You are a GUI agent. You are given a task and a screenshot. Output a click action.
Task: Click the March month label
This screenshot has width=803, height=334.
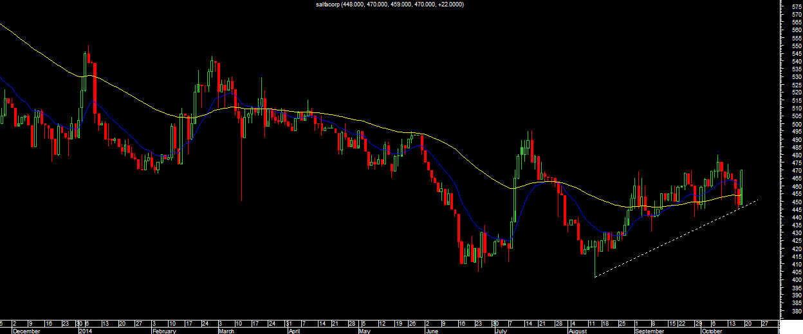[226, 331]
